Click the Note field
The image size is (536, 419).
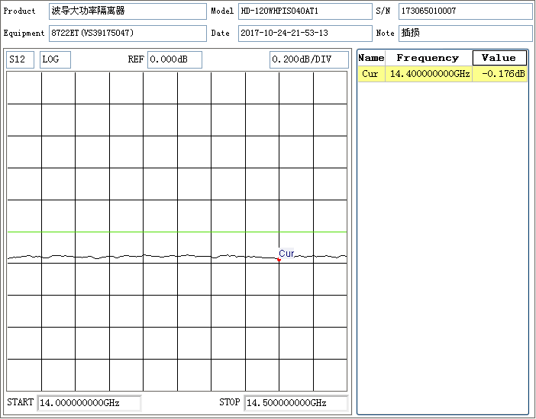click(x=465, y=33)
